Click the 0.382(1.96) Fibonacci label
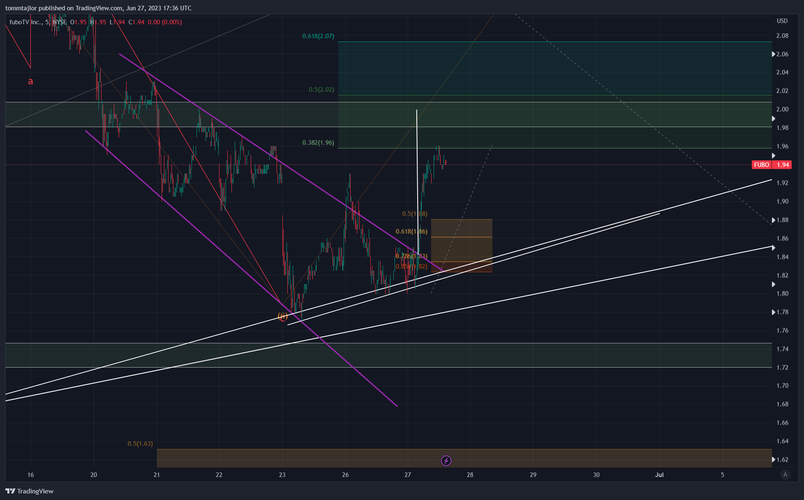The height and width of the screenshot is (500, 804). coord(318,143)
